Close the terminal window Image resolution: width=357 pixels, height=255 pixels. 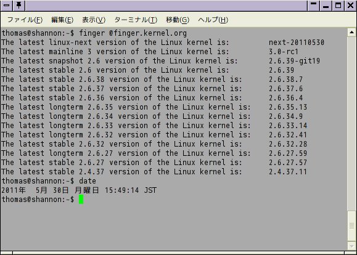pyautogui.click(x=351, y=6)
